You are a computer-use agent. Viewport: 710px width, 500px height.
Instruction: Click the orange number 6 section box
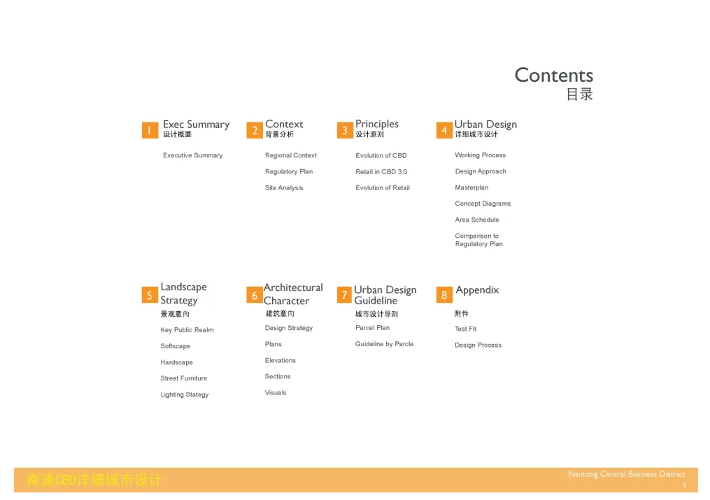(255, 295)
